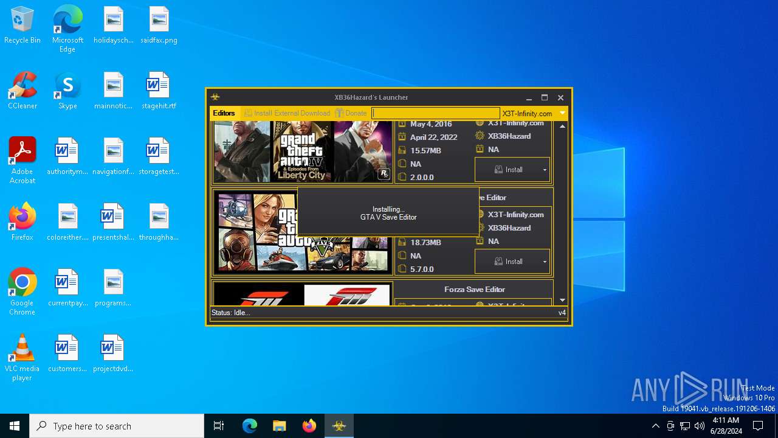This screenshot has width=778, height=438.
Task: Click Install External Download in the toolbar
Action: (287, 113)
